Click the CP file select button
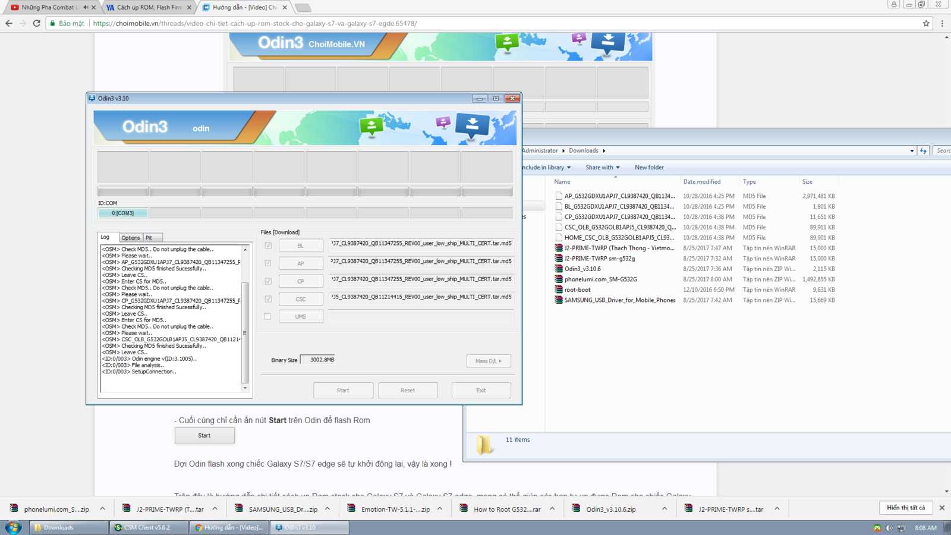951x535 pixels. [301, 281]
